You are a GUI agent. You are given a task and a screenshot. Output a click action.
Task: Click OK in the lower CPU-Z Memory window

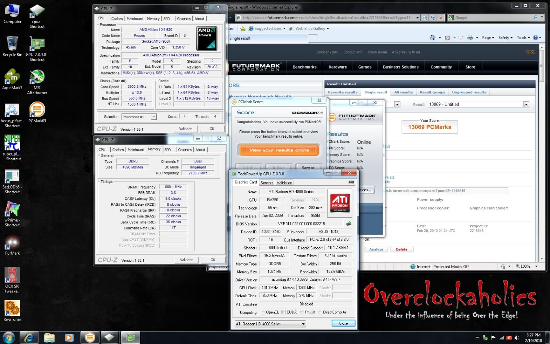(213, 260)
